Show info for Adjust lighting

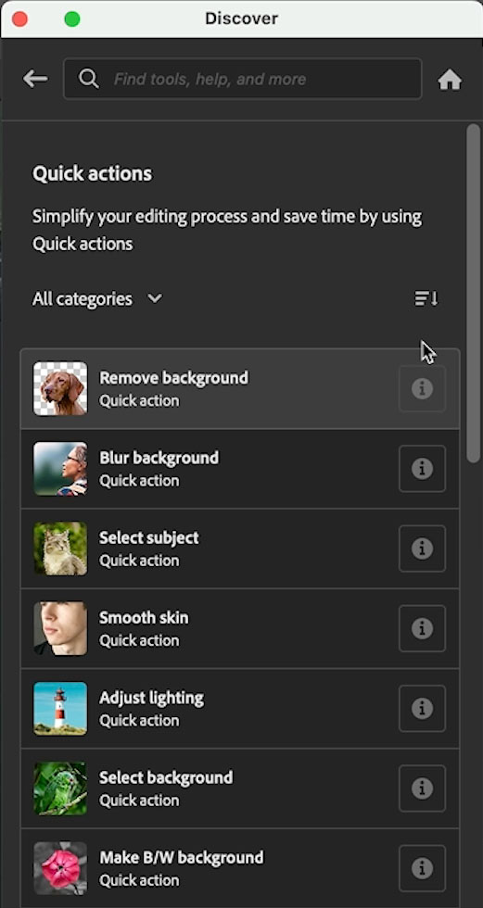point(422,708)
